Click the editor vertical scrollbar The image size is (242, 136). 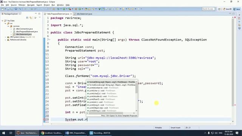coord(233,62)
